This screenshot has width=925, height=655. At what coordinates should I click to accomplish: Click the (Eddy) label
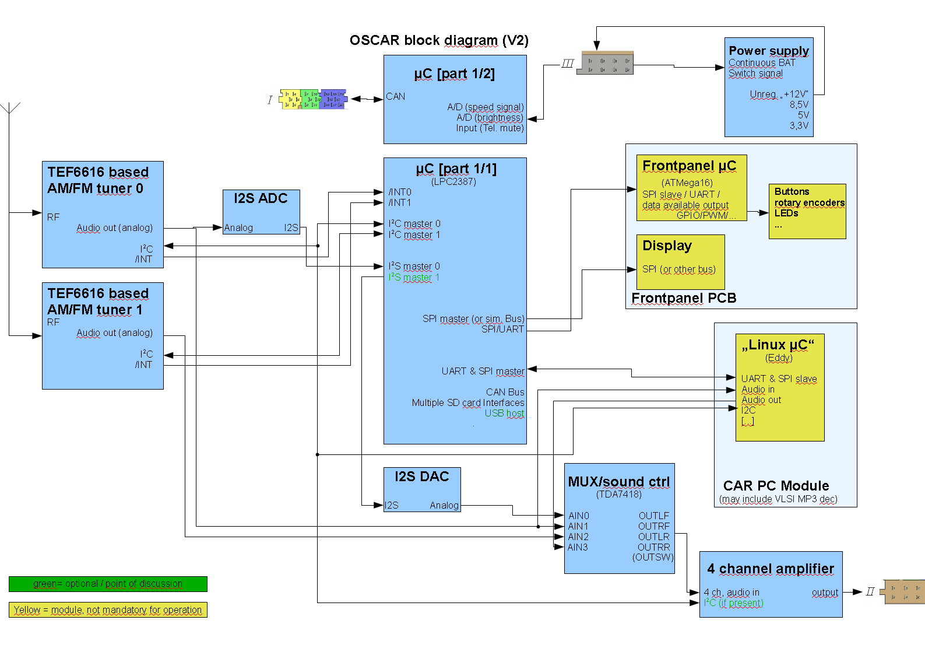tap(779, 358)
